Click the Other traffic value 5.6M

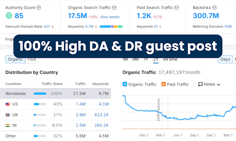[x=81, y=136]
